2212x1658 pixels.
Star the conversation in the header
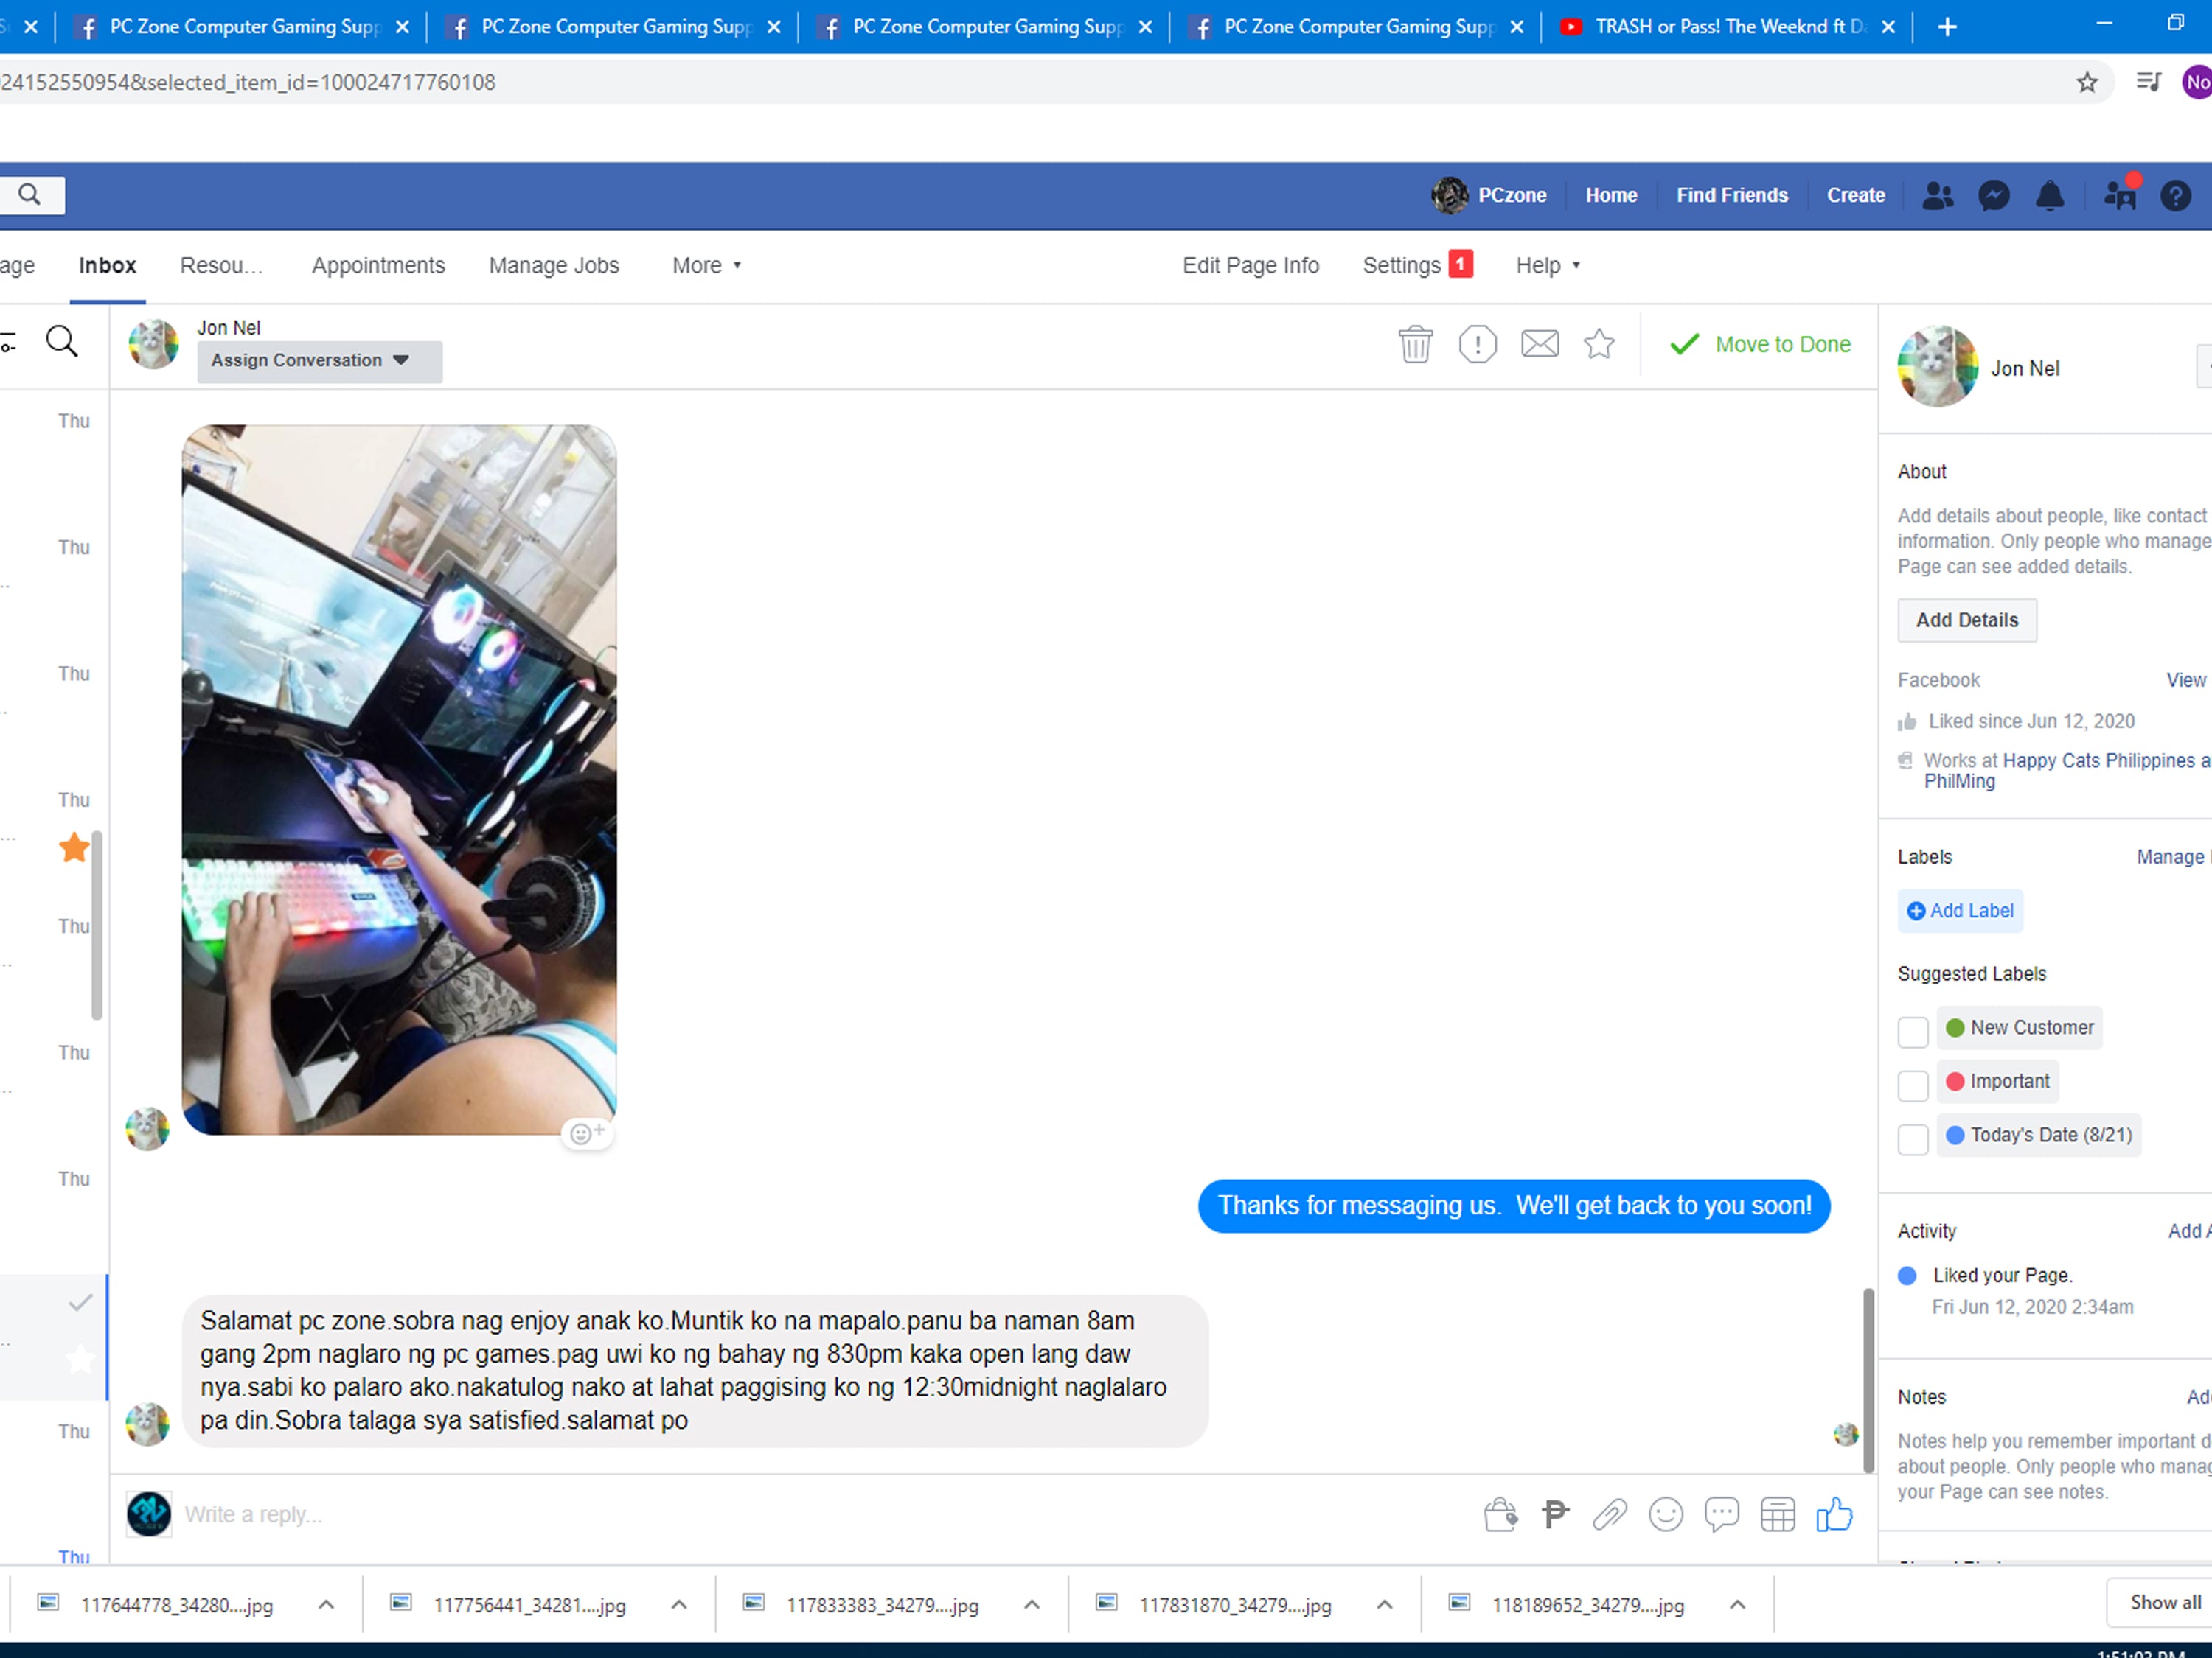coord(1599,344)
